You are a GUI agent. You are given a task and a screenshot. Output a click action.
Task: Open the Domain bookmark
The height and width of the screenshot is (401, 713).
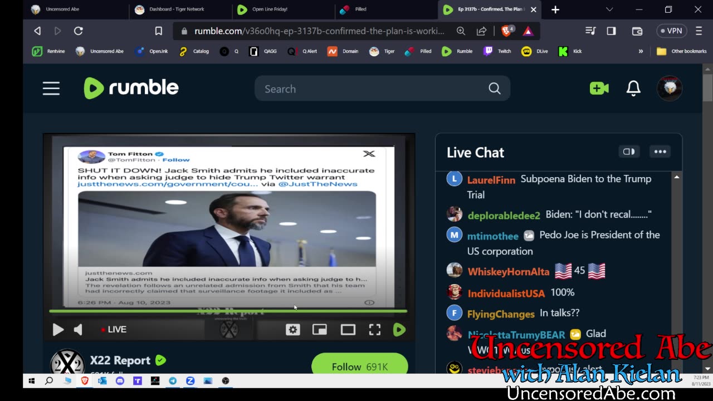click(x=343, y=51)
